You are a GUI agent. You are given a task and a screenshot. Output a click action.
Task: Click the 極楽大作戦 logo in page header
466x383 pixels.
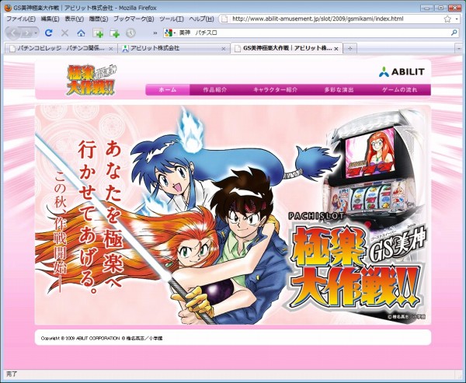91,80
